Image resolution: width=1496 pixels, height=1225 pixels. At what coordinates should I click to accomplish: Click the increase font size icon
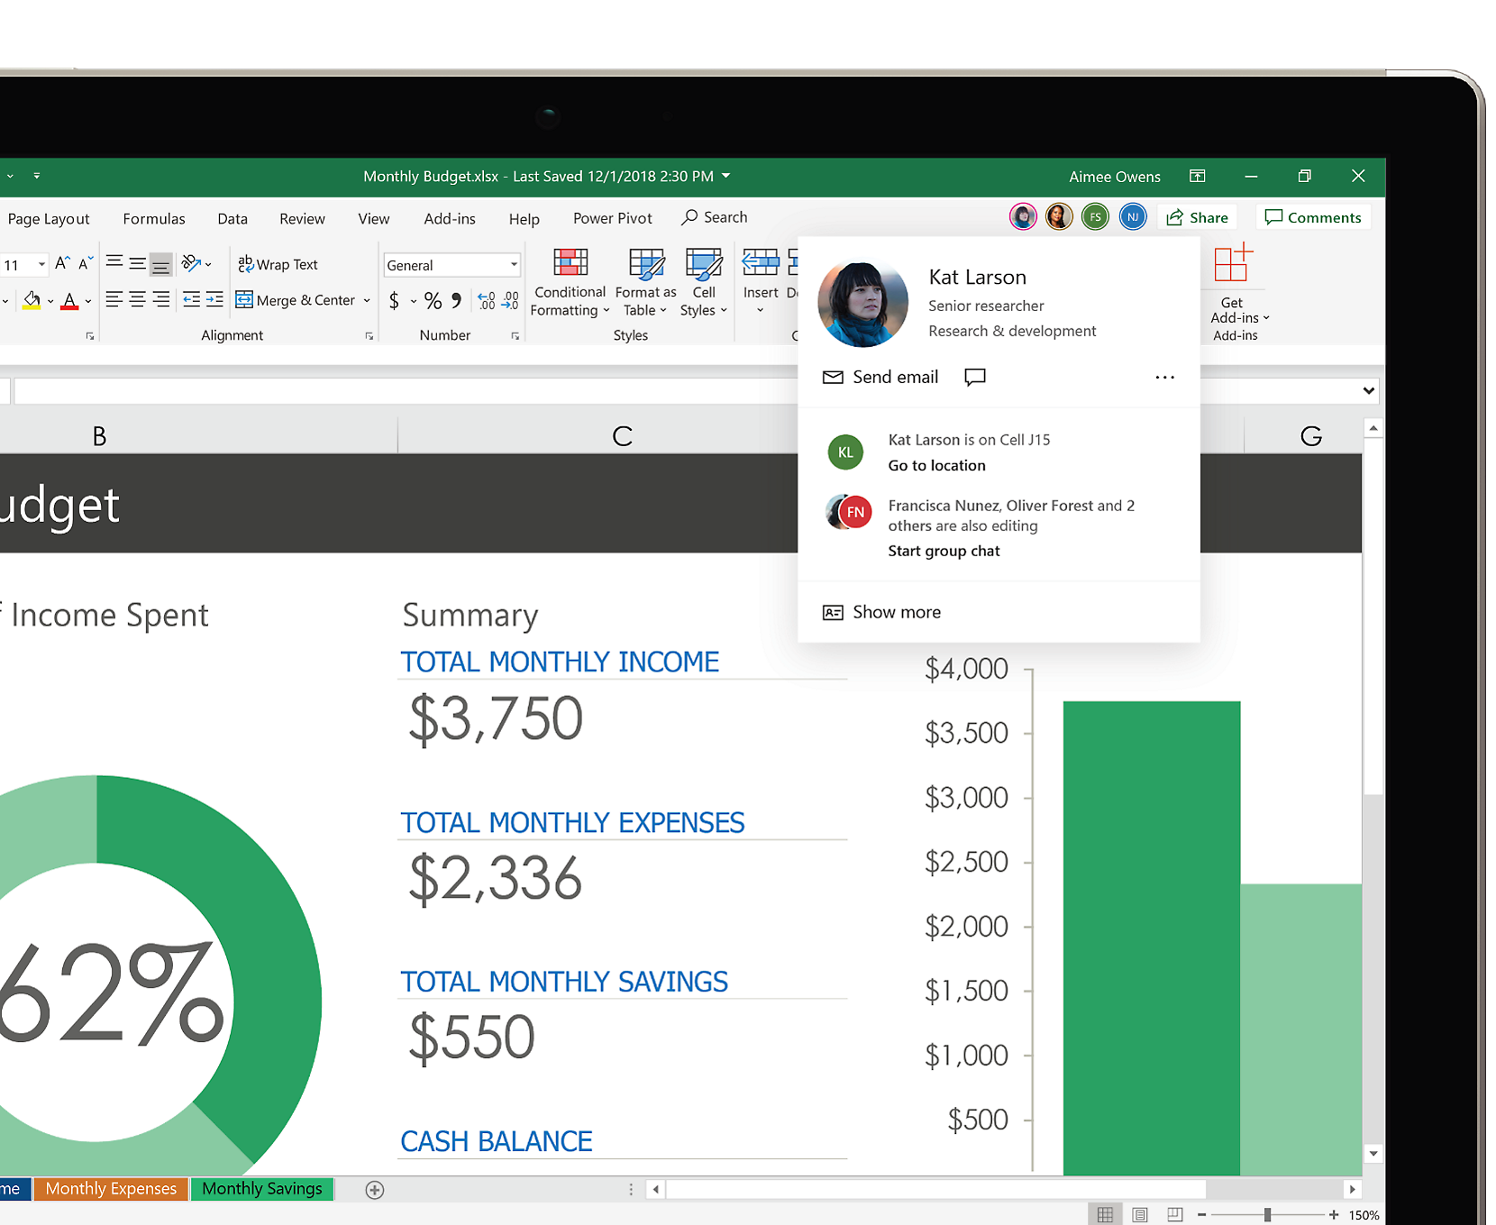coord(62,263)
